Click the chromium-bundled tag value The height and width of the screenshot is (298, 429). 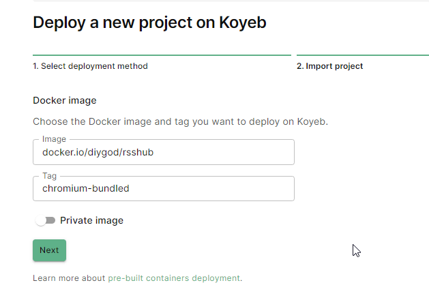click(85, 189)
